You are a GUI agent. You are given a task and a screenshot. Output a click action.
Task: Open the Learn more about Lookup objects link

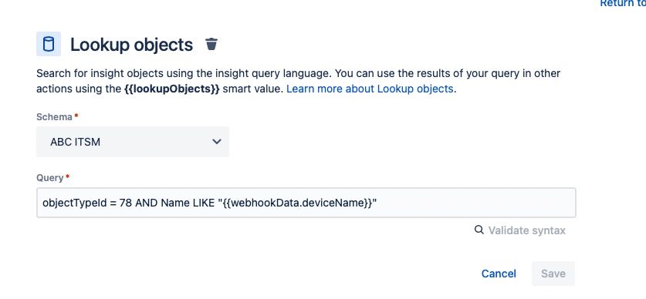(x=370, y=89)
